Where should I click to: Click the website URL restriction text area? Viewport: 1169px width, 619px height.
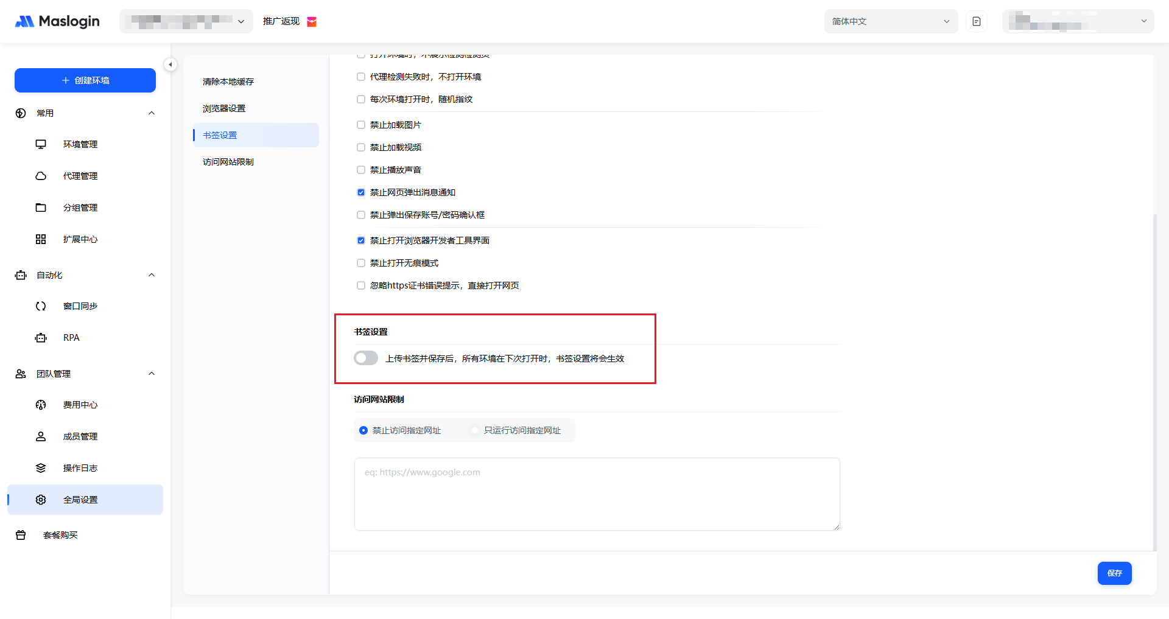pyautogui.click(x=597, y=494)
